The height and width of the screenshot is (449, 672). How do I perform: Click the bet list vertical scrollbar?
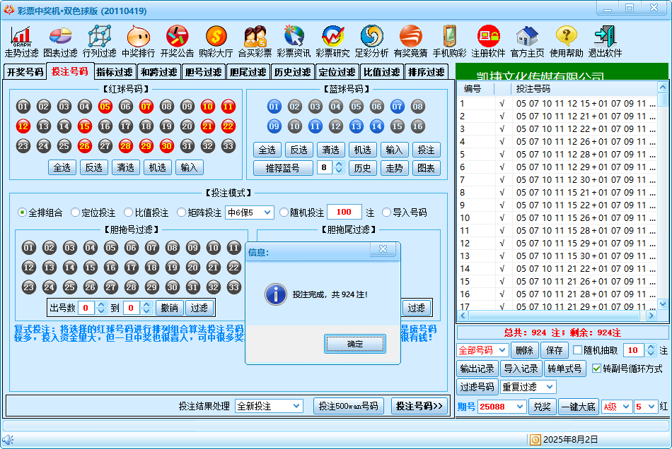662,198
